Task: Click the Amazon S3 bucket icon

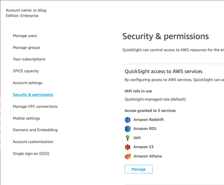Action: (128, 147)
